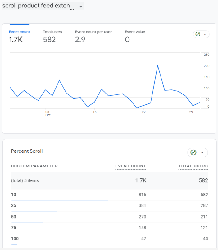218x250 pixels.
Task: Expand the 'scroll product feed exten...' event selector
Action: pyautogui.click(x=43, y=6)
